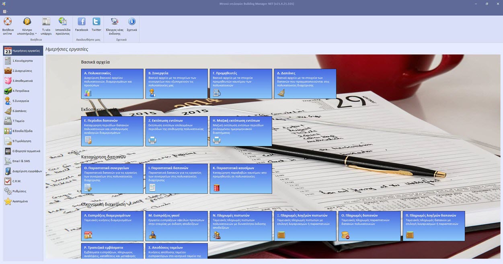Select Email & SMS in the sidebar

tap(23, 161)
